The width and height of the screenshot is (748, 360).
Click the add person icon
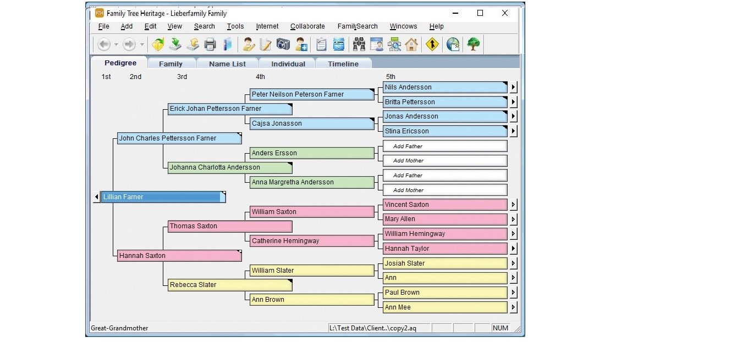[x=301, y=44]
